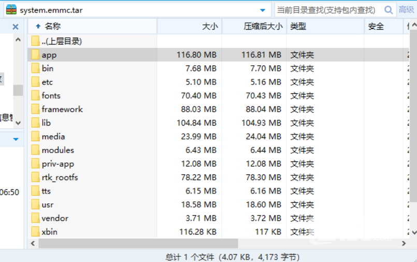This screenshot has height=262, width=417.
Task: Click the fonts folder icon
Action: (35, 95)
